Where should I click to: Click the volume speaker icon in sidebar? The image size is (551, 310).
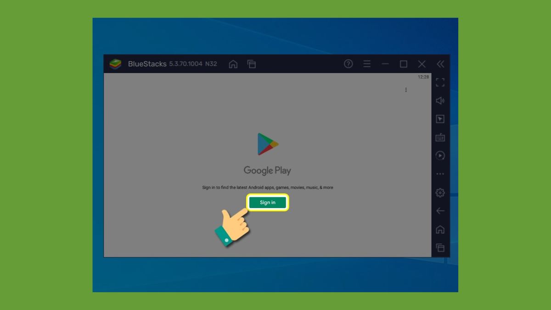pos(440,101)
